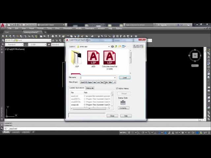Click the Contents button
The image size is (211, 158).
(123, 108)
